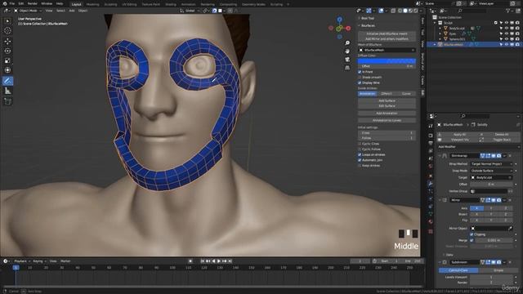The height and width of the screenshot is (294, 523).
Task: Switch to the Layout workspace tab
Action: coord(76,4)
